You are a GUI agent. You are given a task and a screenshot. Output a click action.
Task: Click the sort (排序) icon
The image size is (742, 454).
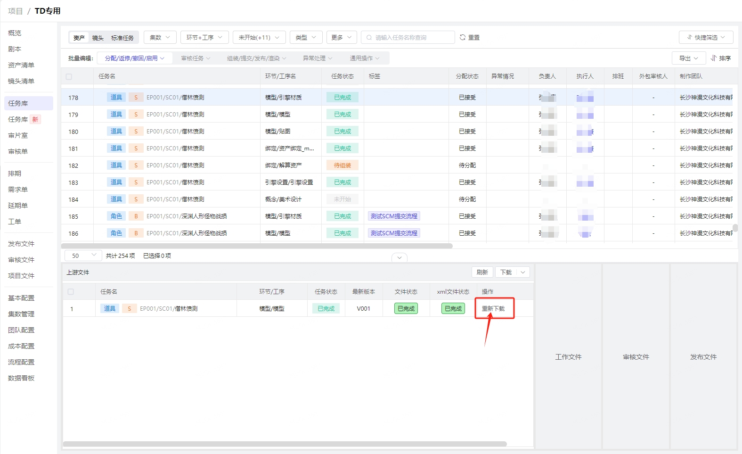click(x=714, y=58)
